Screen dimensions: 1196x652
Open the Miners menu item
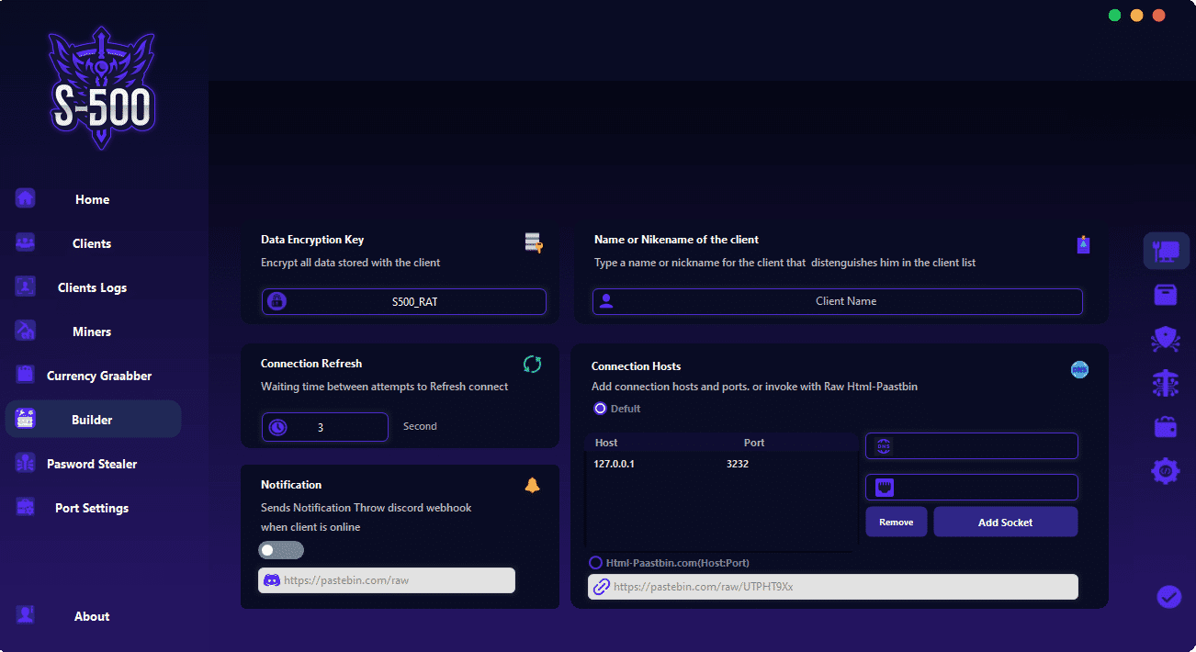[x=93, y=332]
